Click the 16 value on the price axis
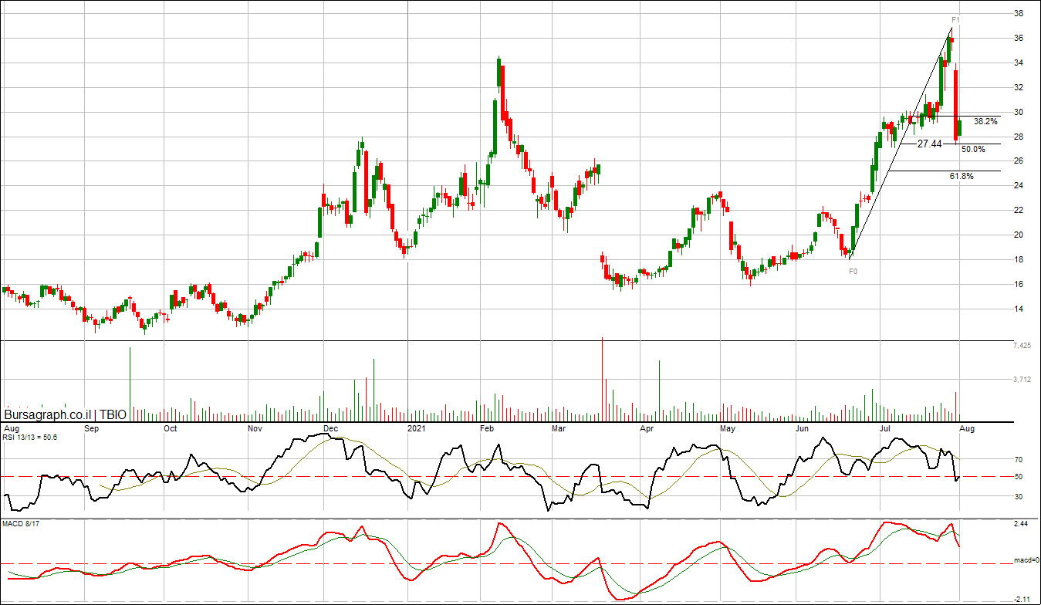This screenshot has height=605, width=1041. [1019, 284]
